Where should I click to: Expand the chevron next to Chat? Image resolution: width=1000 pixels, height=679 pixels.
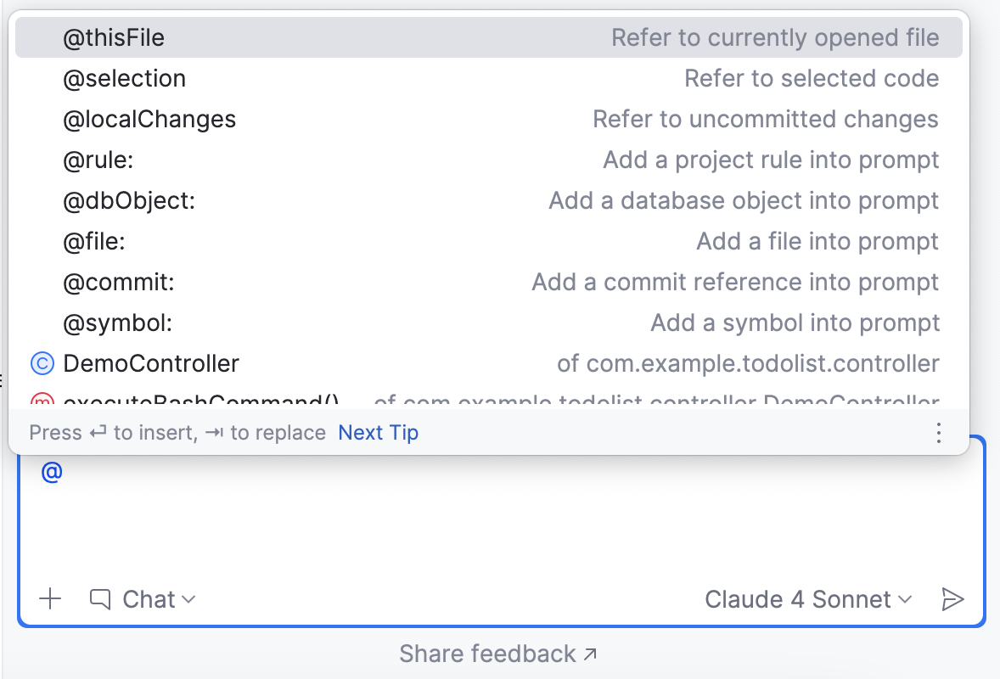(190, 600)
